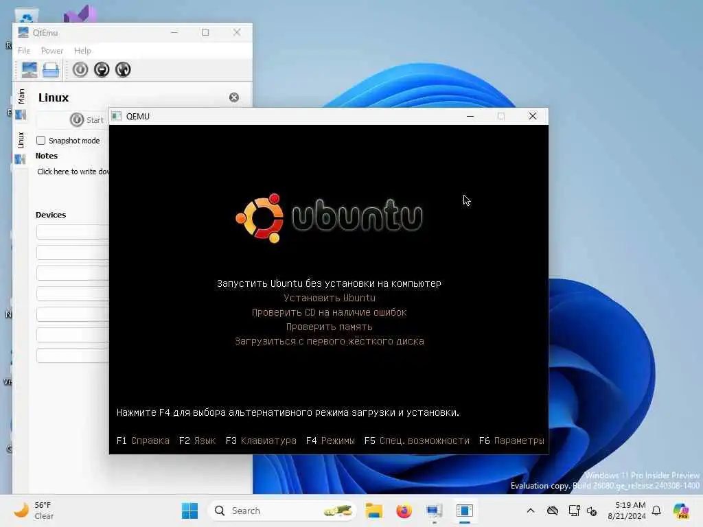Screen dimensions: 703x527
Task: Click the cloud sync tray icon
Action: [x=553, y=511]
